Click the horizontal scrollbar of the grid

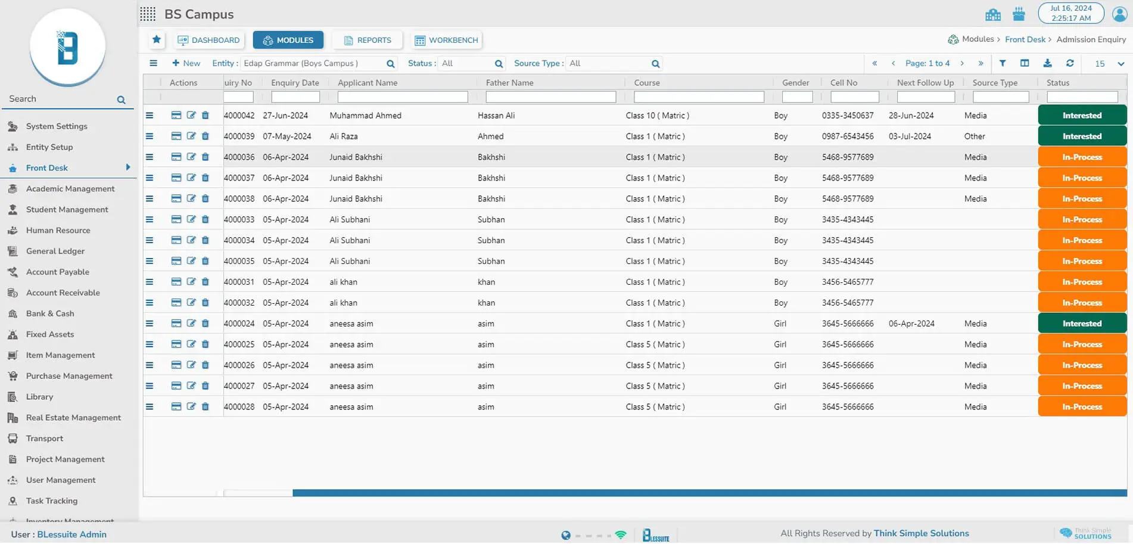(709, 493)
